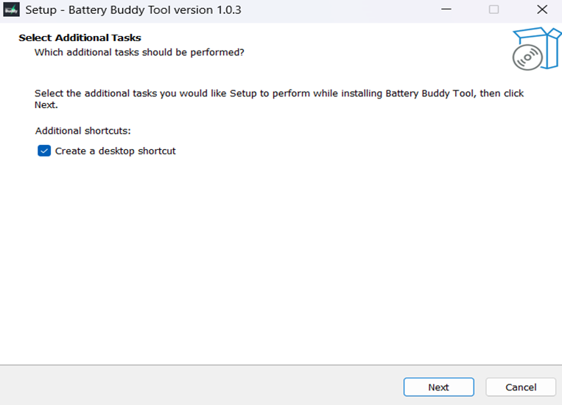Screen dimensions: 562x405
Task: Click the blank title bar area beside the title
Action: (339, 10)
